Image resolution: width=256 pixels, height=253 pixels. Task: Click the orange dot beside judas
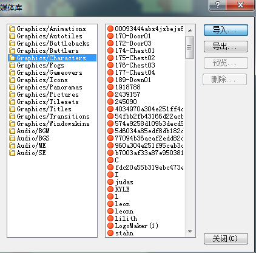click(x=110, y=182)
